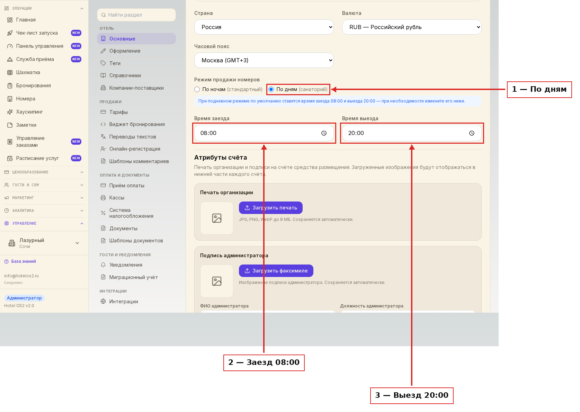Click the Чек-лист запуска rocket icon
The height and width of the screenshot is (412, 580).
10,33
